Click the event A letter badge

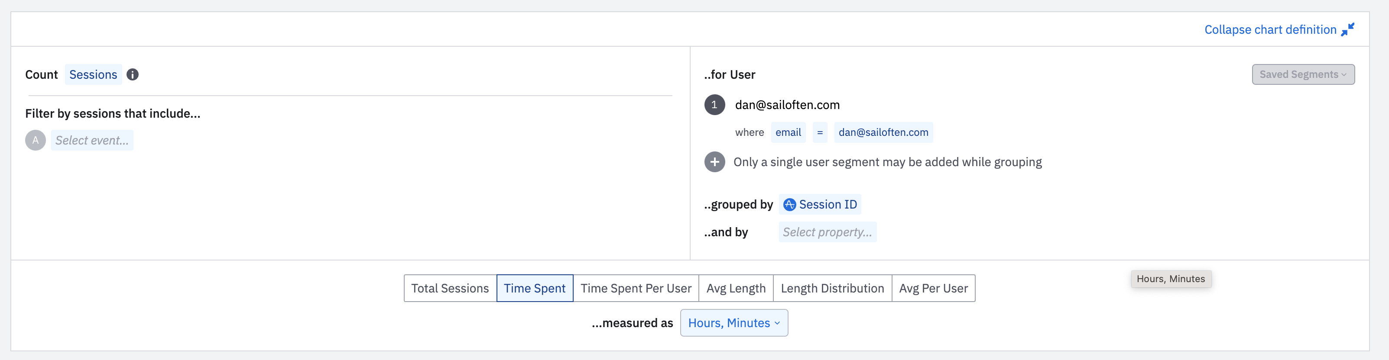click(36, 141)
